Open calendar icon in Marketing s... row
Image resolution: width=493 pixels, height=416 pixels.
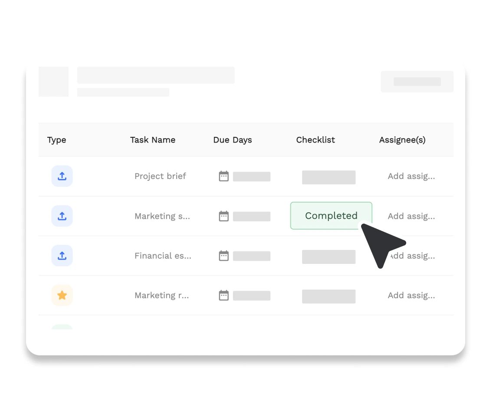(x=223, y=216)
